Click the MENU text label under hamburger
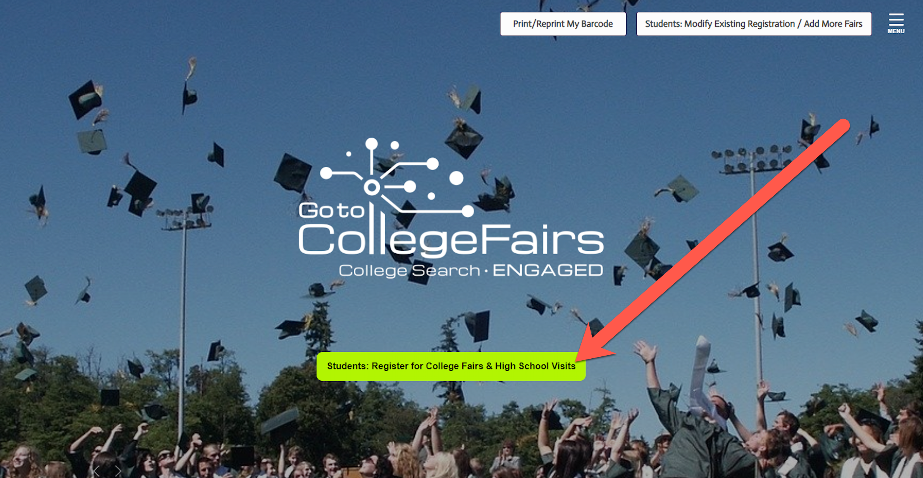The image size is (923, 478). point(896,31)
